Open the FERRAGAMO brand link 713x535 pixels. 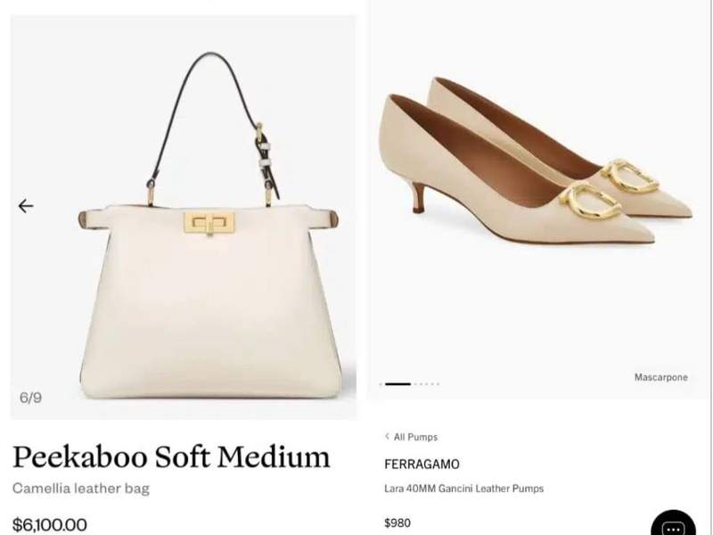(x=422, y=465)
